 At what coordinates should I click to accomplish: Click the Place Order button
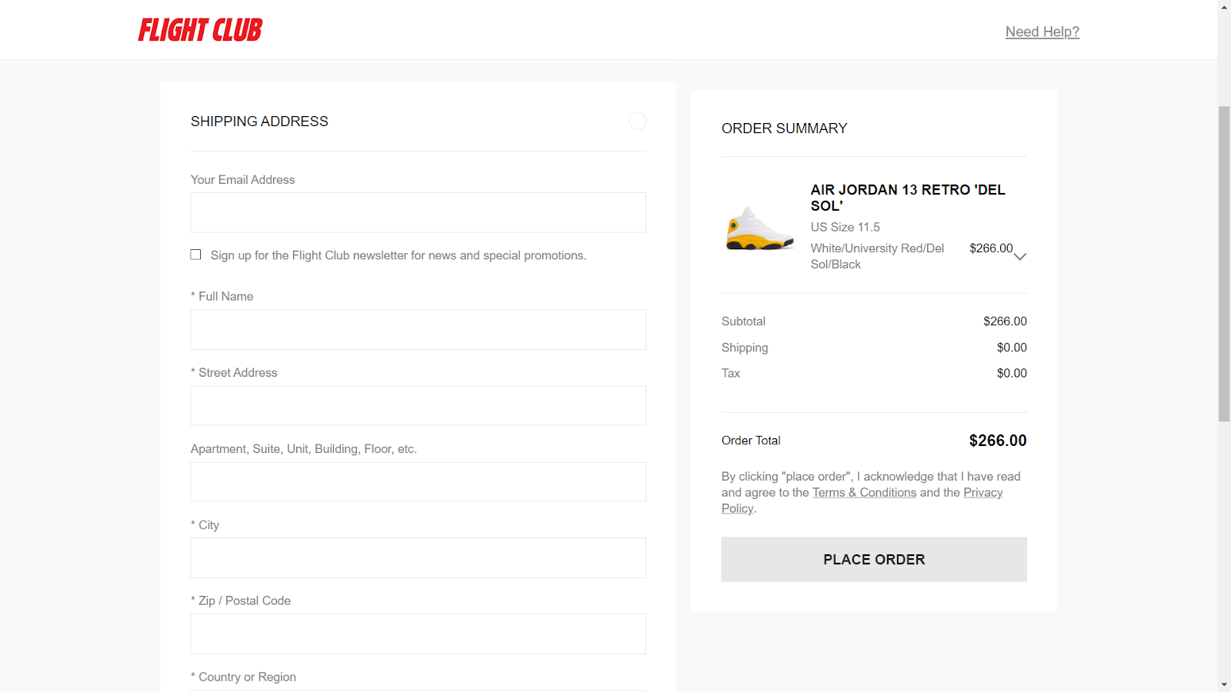pyautogui.click(x=874, y=559)
